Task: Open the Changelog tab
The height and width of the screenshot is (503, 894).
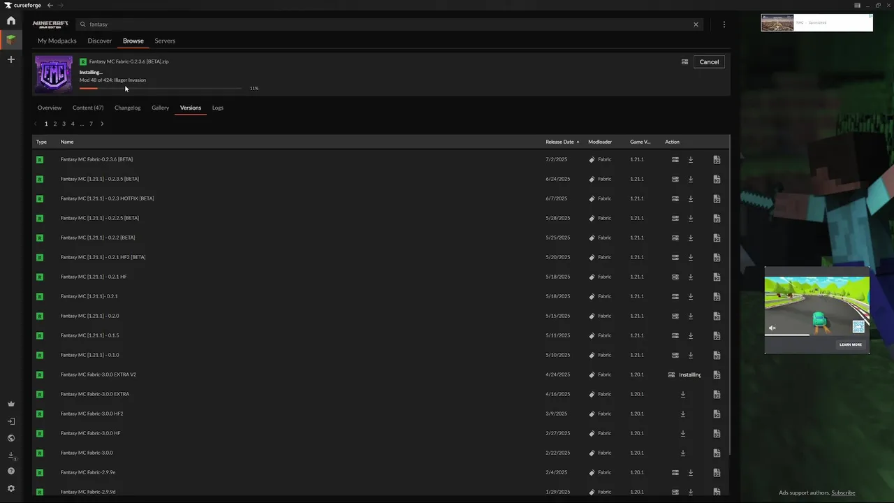Action: pos(127,108)
